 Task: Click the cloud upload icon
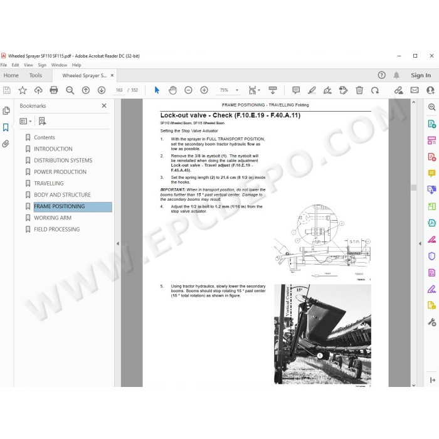[x=38, y=90]
